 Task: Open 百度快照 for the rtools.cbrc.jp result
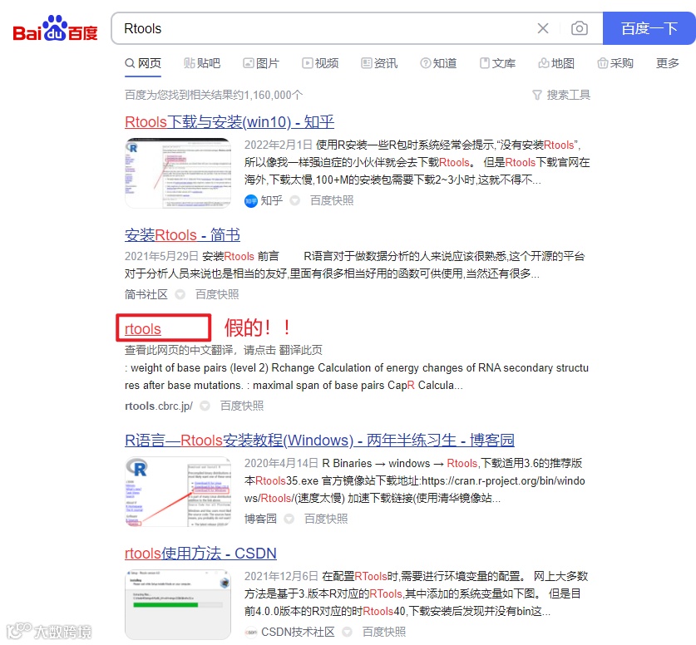click(242, 406)
